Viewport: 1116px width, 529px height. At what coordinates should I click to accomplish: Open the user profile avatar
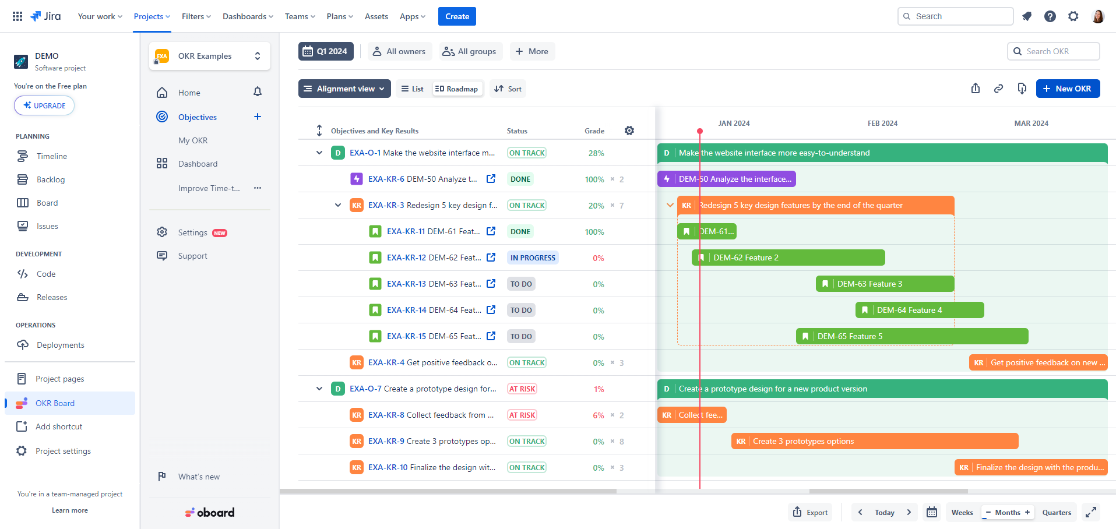click(1098, 16)
